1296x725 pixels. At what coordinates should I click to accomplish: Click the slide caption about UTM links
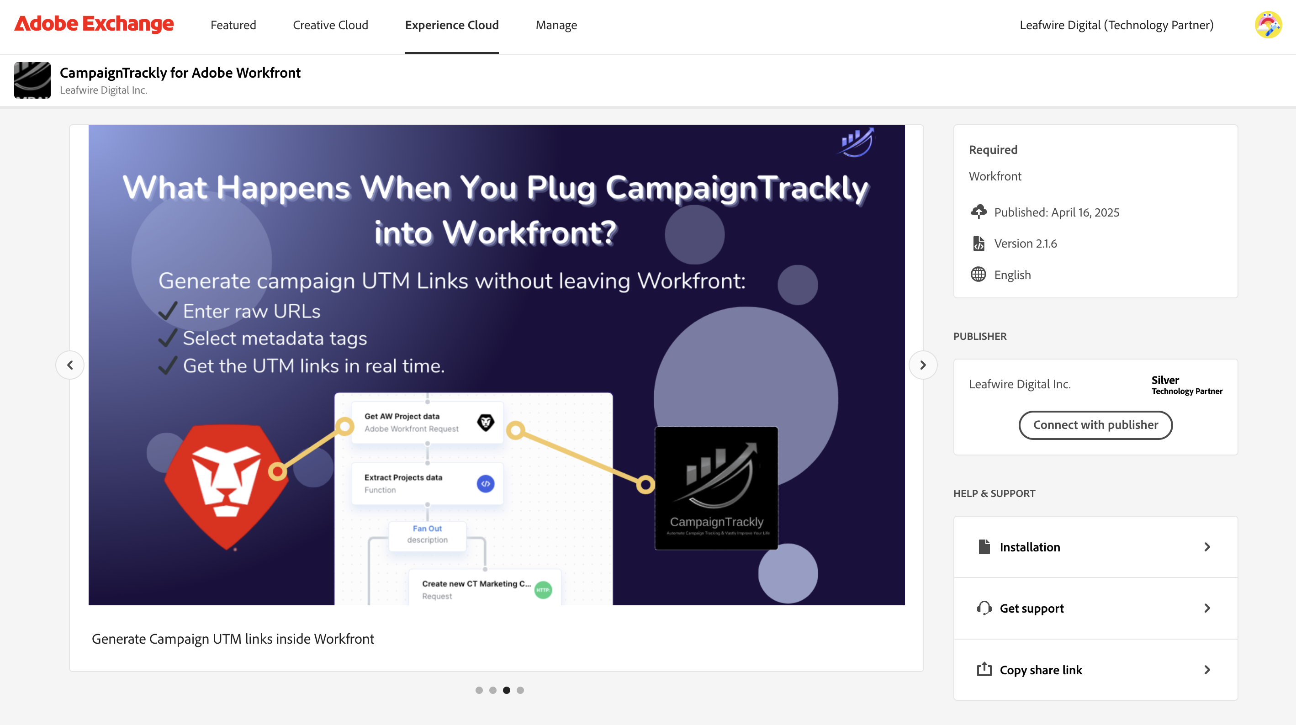click(233, 639)
